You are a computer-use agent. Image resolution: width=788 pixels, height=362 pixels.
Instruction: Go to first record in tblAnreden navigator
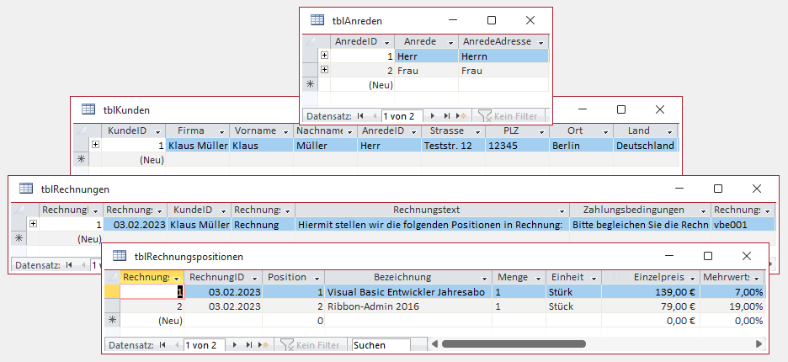360,115
